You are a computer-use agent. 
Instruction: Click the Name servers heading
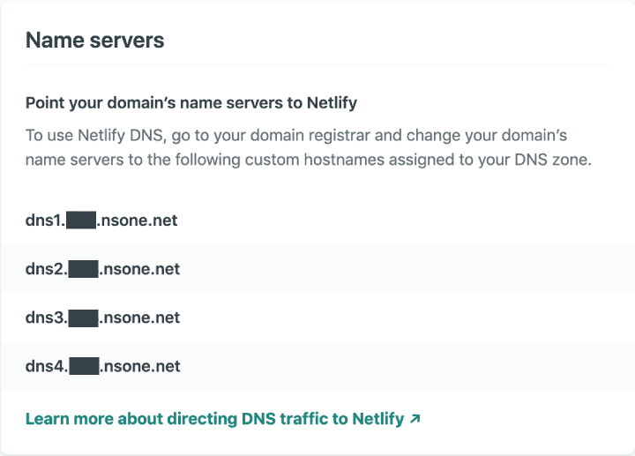[94, 40]
